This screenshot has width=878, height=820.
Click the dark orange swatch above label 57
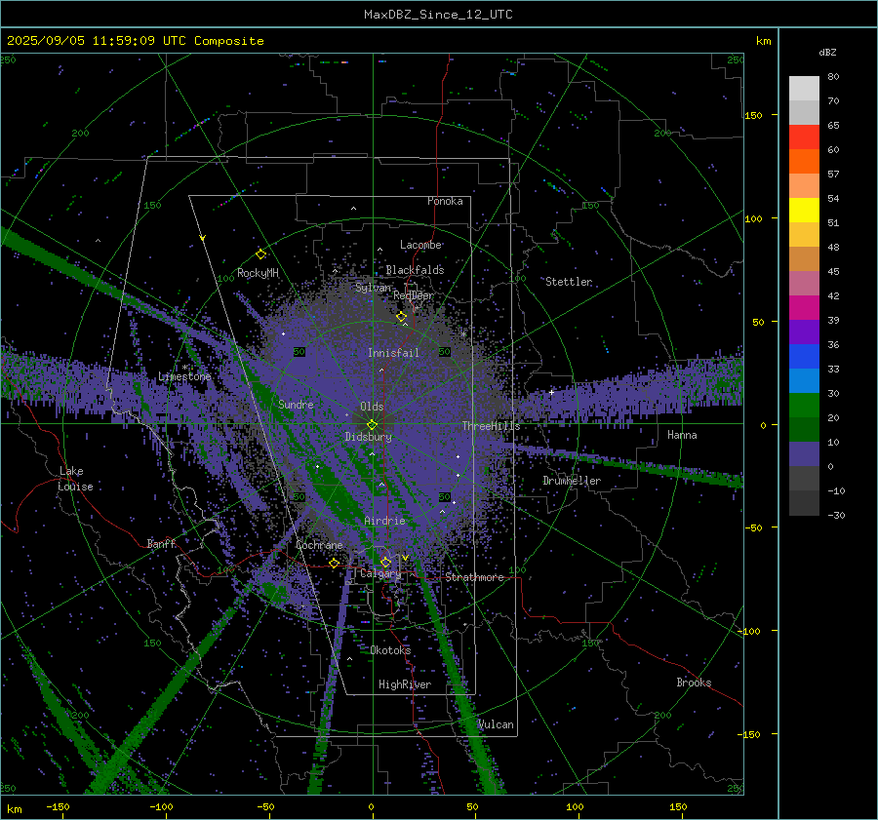tap(804, 161)
